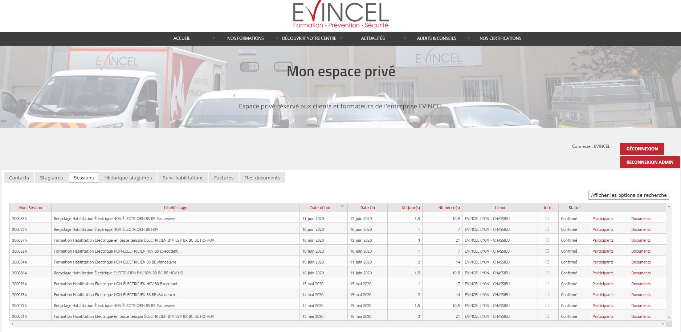681x332 pixels.
Task: Open Découvrir notre centre menu
Action: coord(309,38)
